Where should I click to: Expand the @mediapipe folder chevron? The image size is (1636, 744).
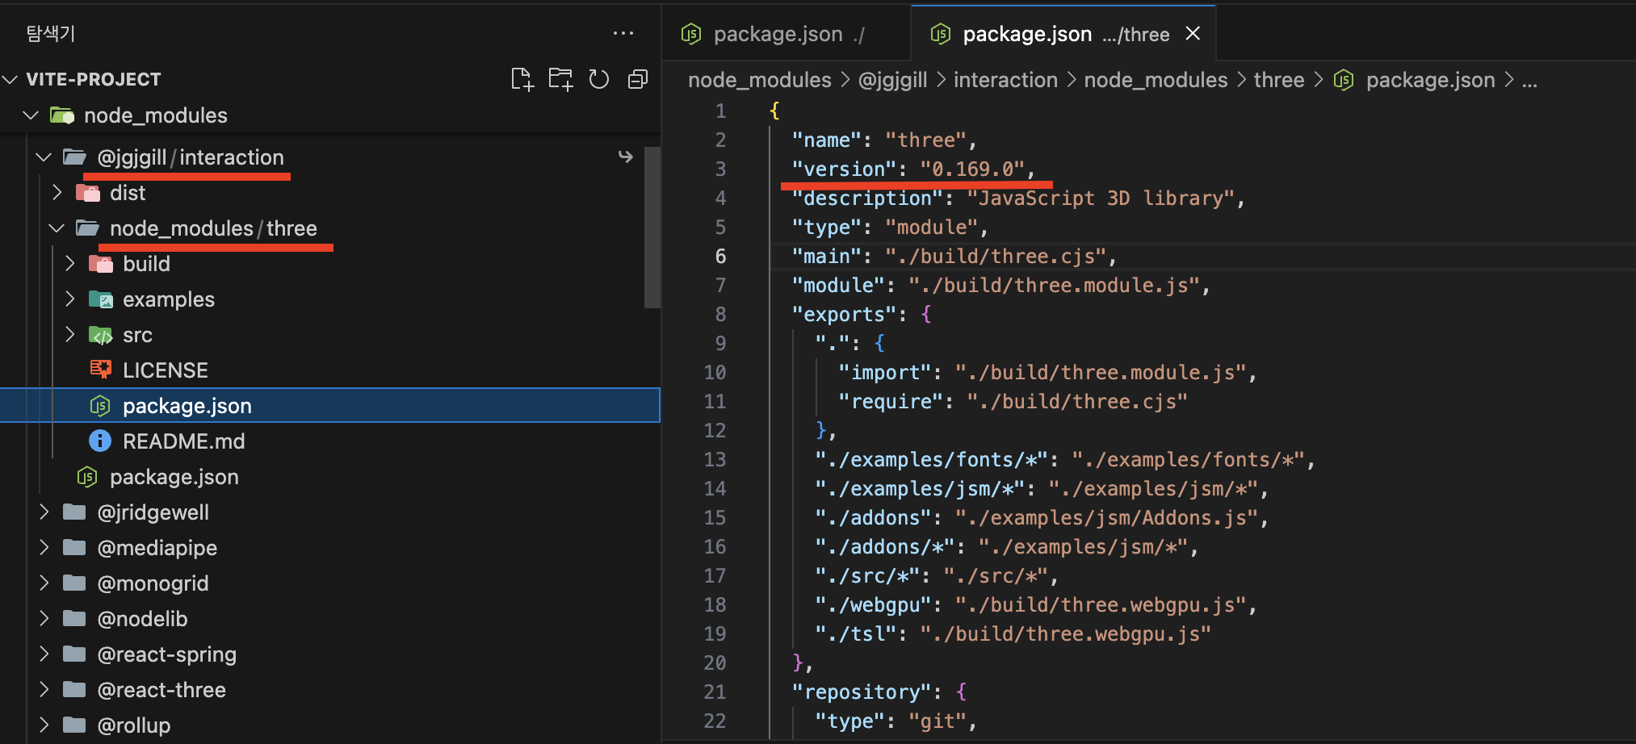coord(44,547)
